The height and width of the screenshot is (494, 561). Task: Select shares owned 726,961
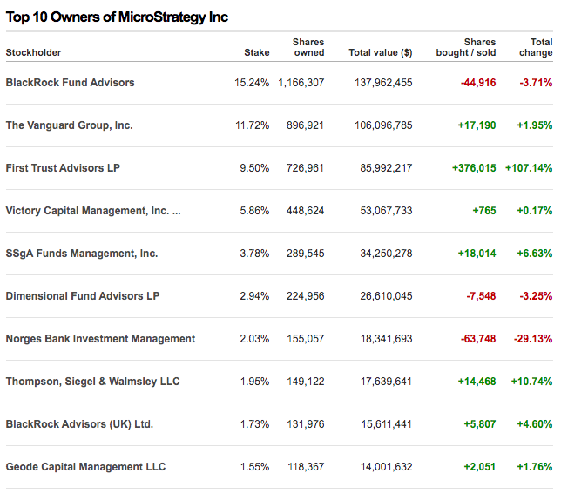coord(305,168)
